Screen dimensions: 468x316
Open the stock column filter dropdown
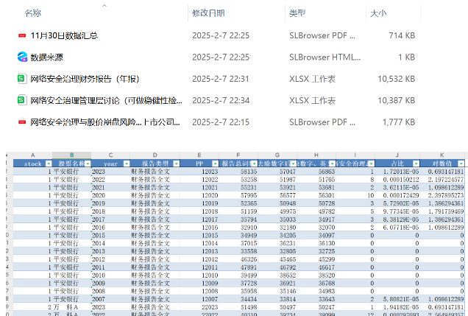point(49,164)
